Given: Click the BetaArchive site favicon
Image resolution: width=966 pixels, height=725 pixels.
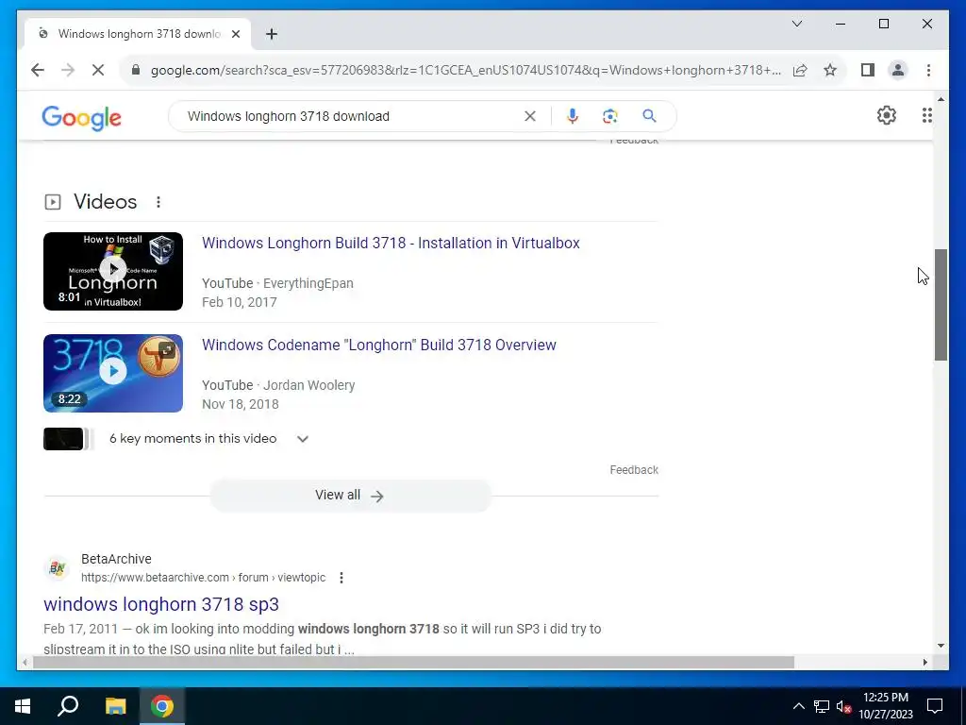Looking at the screenshot, I should click(58, 567).
